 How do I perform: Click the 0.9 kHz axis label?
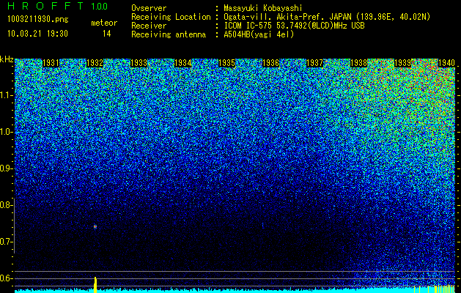6,168
